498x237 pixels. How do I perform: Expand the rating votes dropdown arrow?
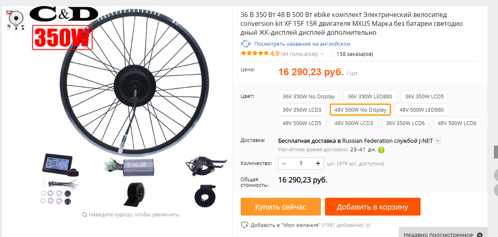(322, 54)
